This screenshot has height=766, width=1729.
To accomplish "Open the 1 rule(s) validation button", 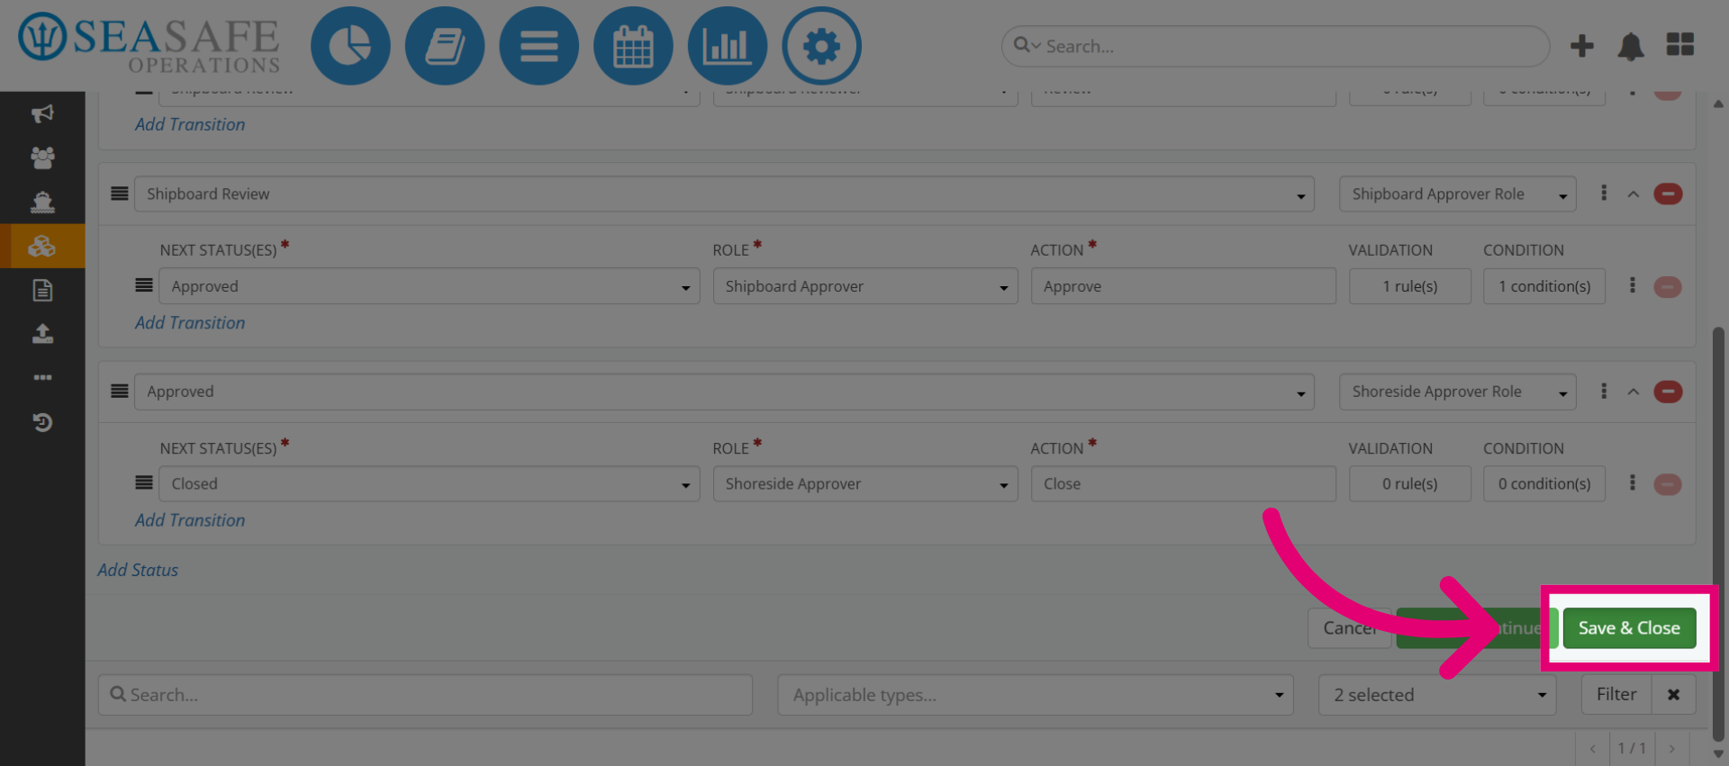I will [1409, 286].
